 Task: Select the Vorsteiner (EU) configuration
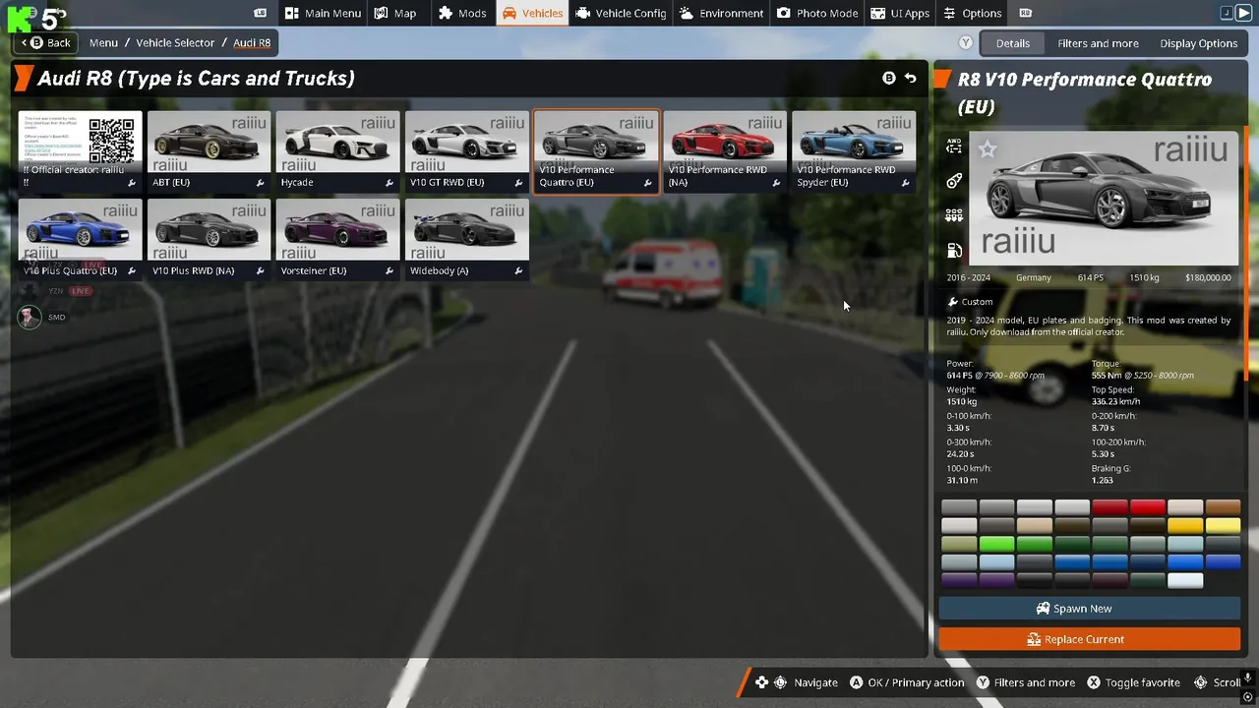[337, 239]
